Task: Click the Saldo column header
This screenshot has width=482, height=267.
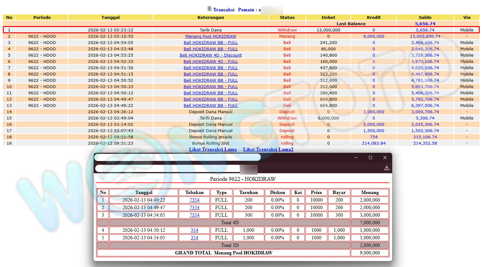Action: 425,18
